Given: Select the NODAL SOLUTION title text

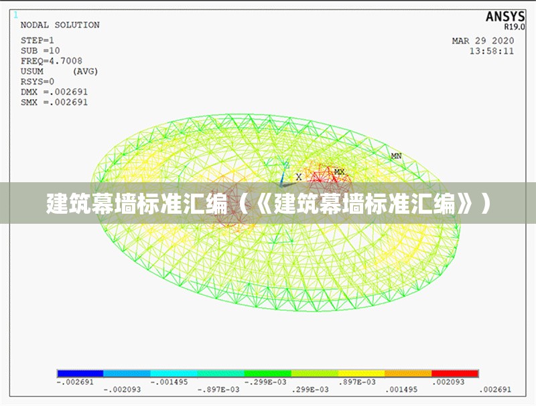Looking at the screenshot, I should click(x=59, y=24).
